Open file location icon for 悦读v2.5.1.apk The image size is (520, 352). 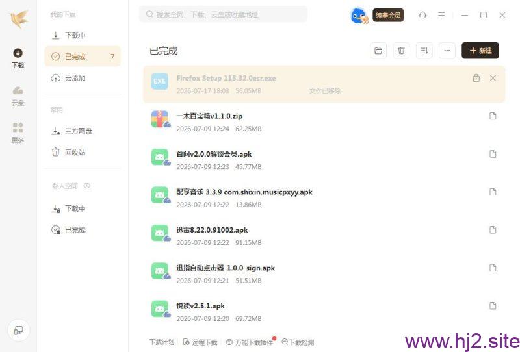[493, 306]
